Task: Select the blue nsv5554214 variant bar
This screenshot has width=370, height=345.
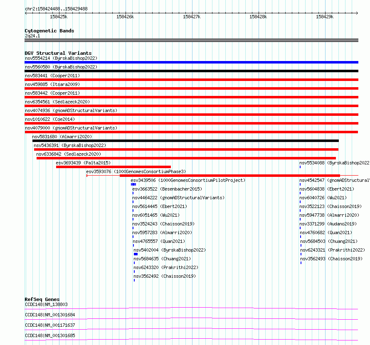Action: point(191,62)
